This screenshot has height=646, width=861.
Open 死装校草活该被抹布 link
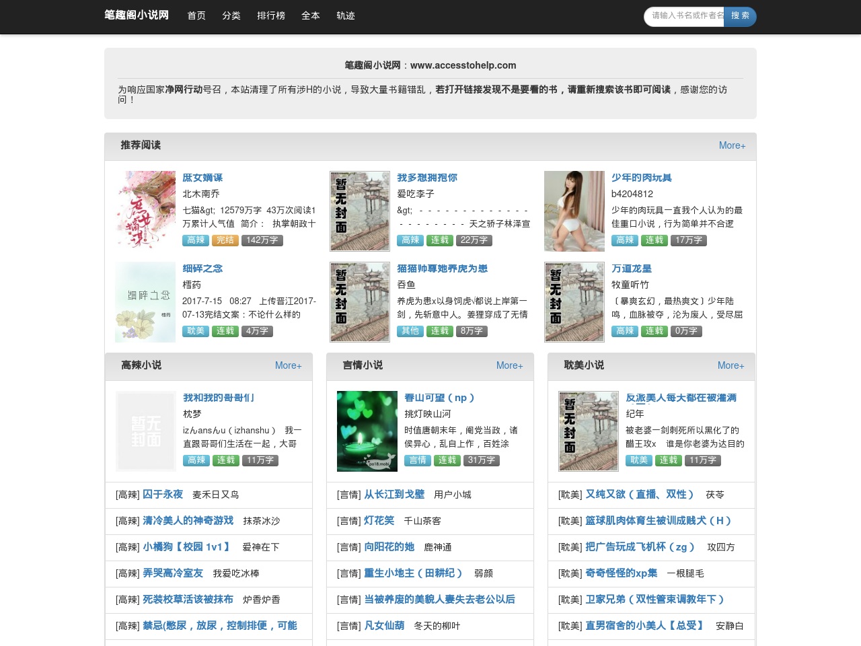(x=188, y=600)
